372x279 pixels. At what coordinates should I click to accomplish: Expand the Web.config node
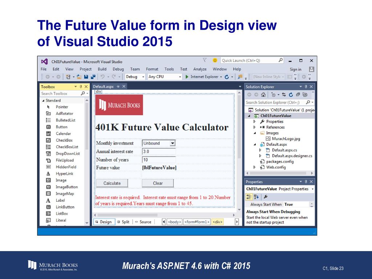255,167
